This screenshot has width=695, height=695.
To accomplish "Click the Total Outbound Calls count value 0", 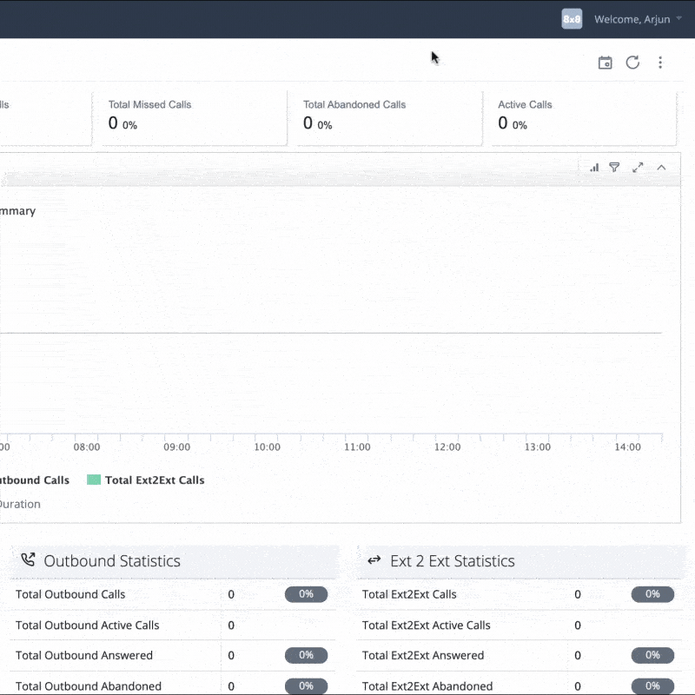I will tap(231, 594).
